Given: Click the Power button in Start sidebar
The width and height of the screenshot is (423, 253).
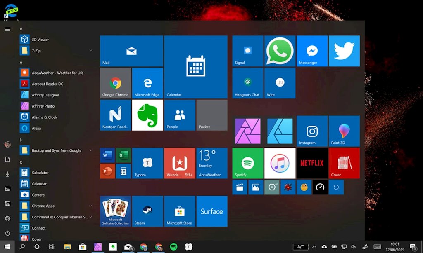Looking at the screenshot, I should (x=7, y=233).
